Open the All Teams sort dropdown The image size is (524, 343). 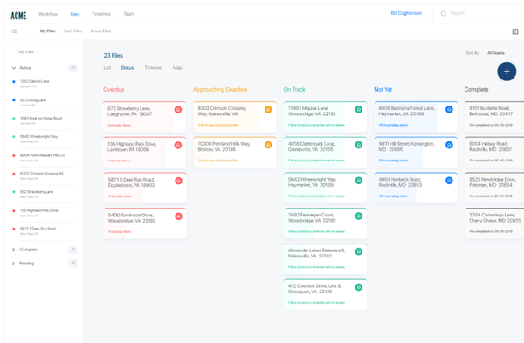[495, 53]
